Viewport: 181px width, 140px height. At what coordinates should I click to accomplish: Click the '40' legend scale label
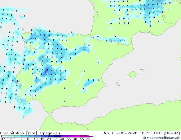click(75, 139)
